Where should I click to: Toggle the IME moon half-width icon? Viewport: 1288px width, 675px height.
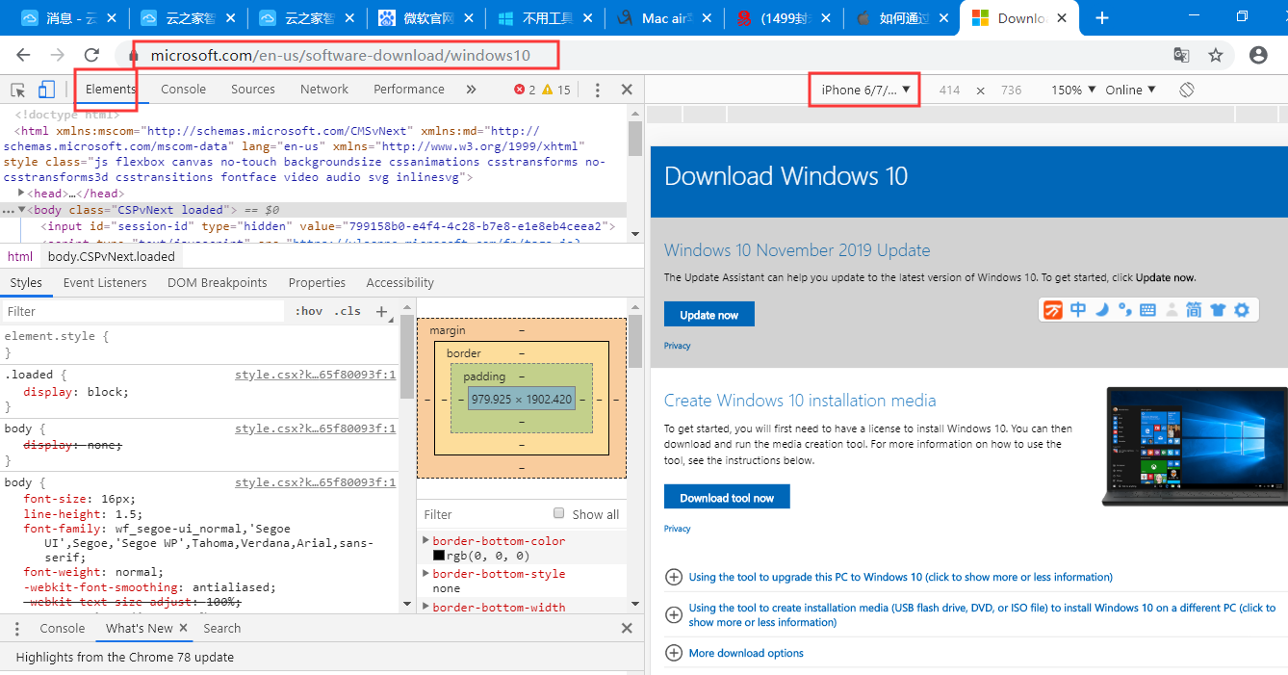(x=1102, y=310)
